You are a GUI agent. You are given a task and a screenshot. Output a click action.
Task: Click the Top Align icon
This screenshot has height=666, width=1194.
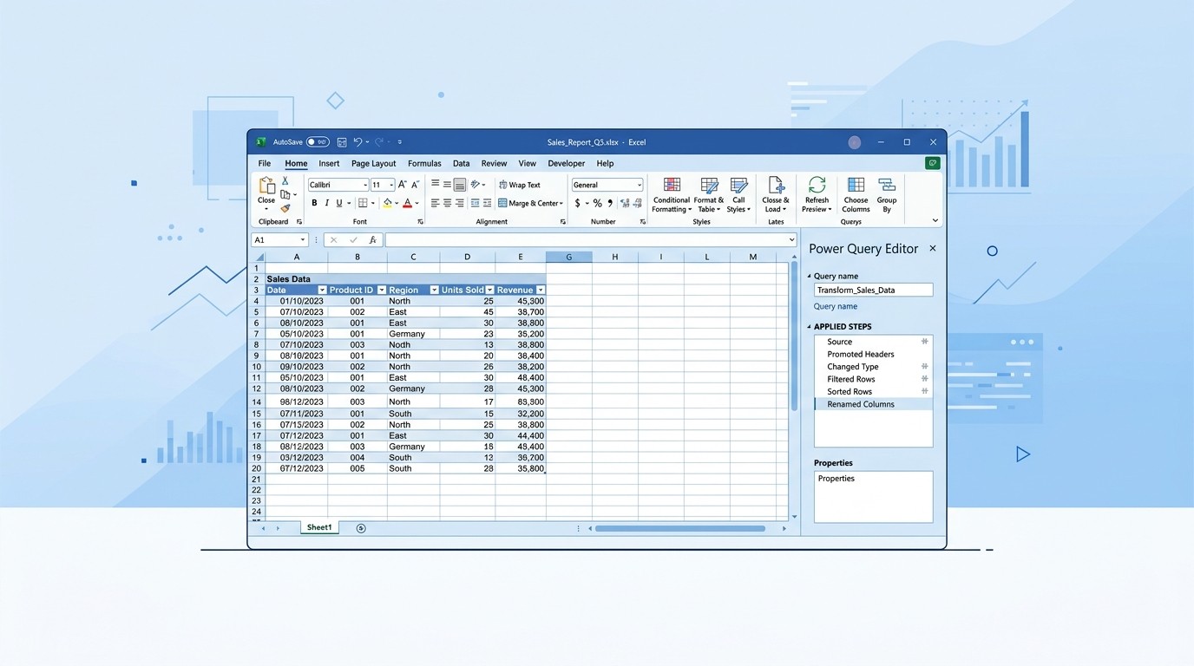[x=436, y=184]
